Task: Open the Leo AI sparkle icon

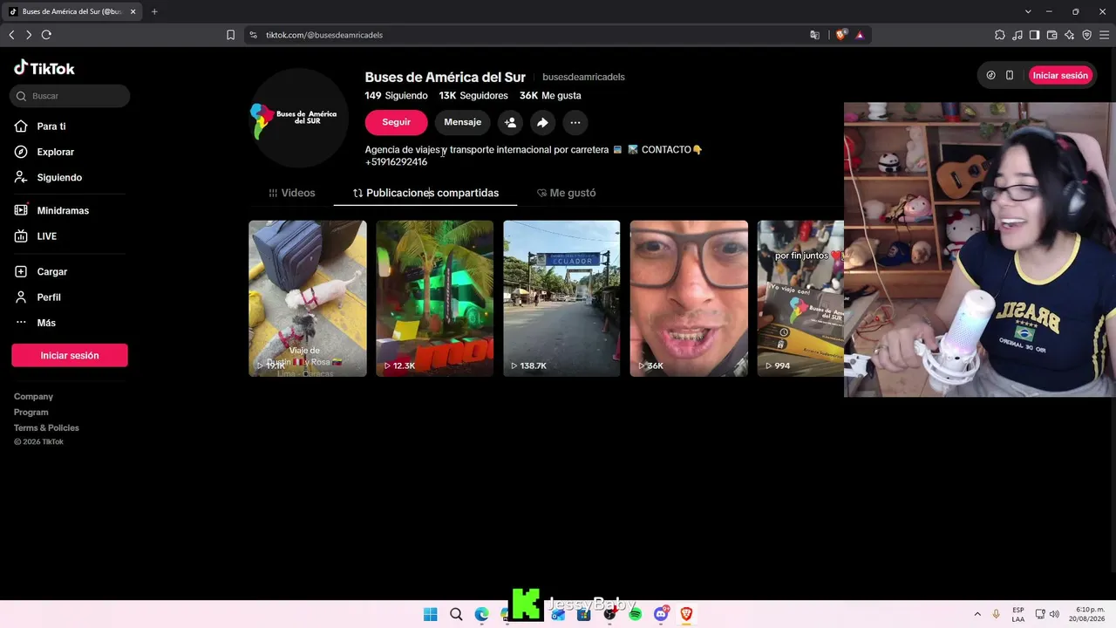Action: point(1070,35)
